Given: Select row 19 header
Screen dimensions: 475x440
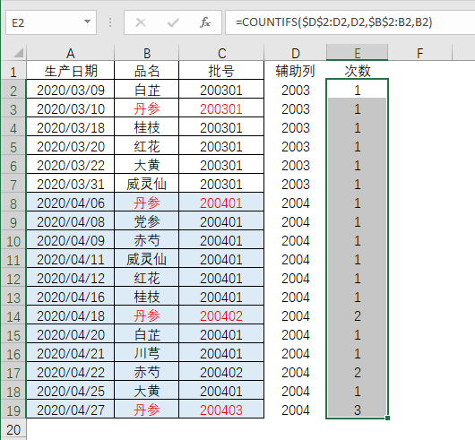Looking at the screenshot, I should pyautogui.click(x=13, y=410).
